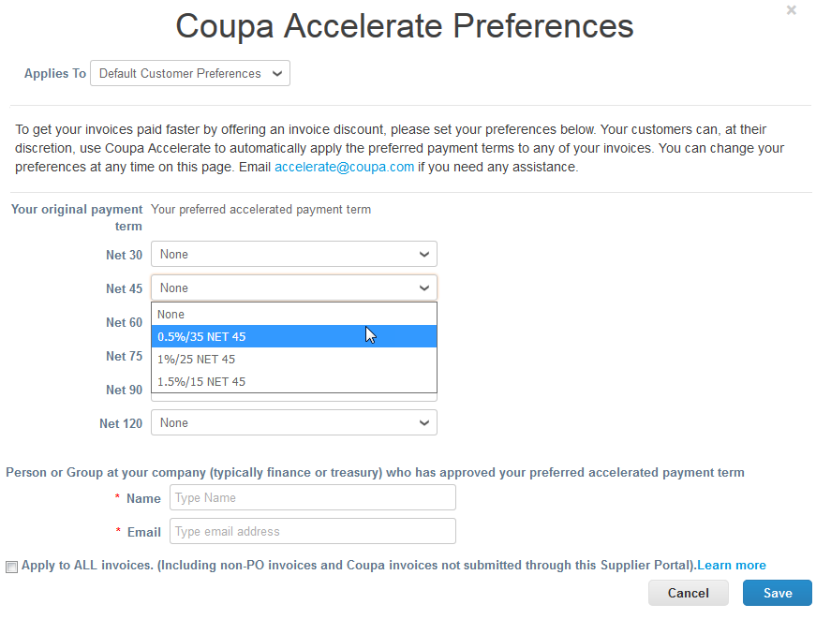Open the accelerate@coupa.com email link
The image size is (816, 634).
coord(344,167)
